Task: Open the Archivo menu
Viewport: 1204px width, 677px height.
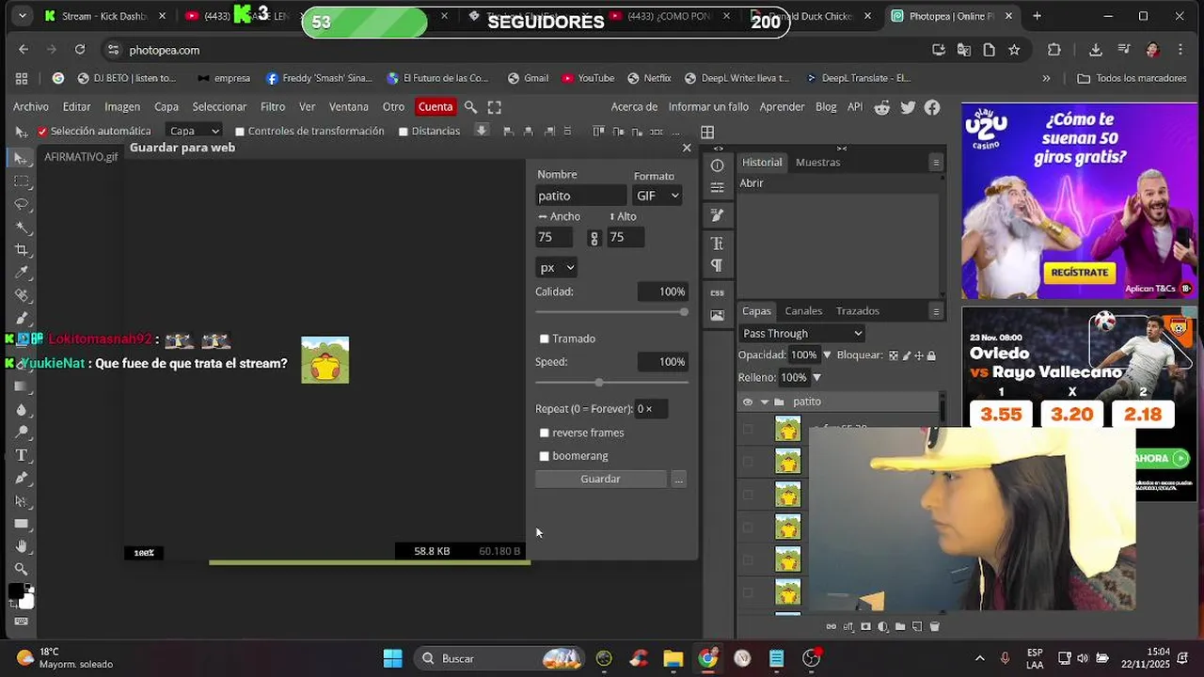Action: 30,107
